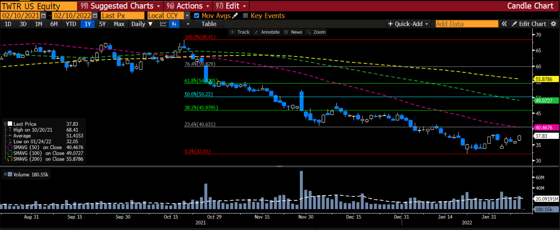Select the 23.6%(40.631) Fibonacci level label
The width and height of the screenshot is (560, 230).
pos(200,124)
